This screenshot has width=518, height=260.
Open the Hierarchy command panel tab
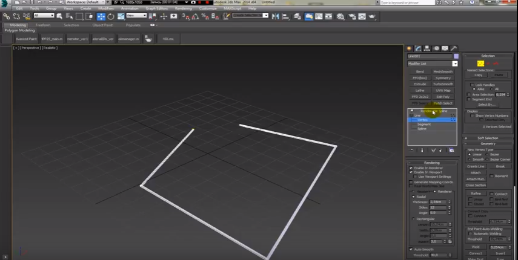click(x=427, y=48)
